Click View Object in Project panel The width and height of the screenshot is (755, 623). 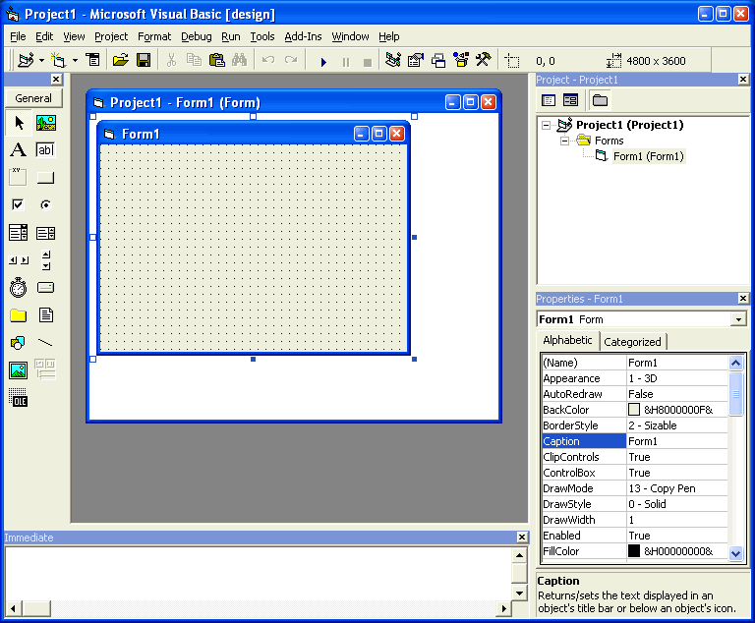point(570,100)
